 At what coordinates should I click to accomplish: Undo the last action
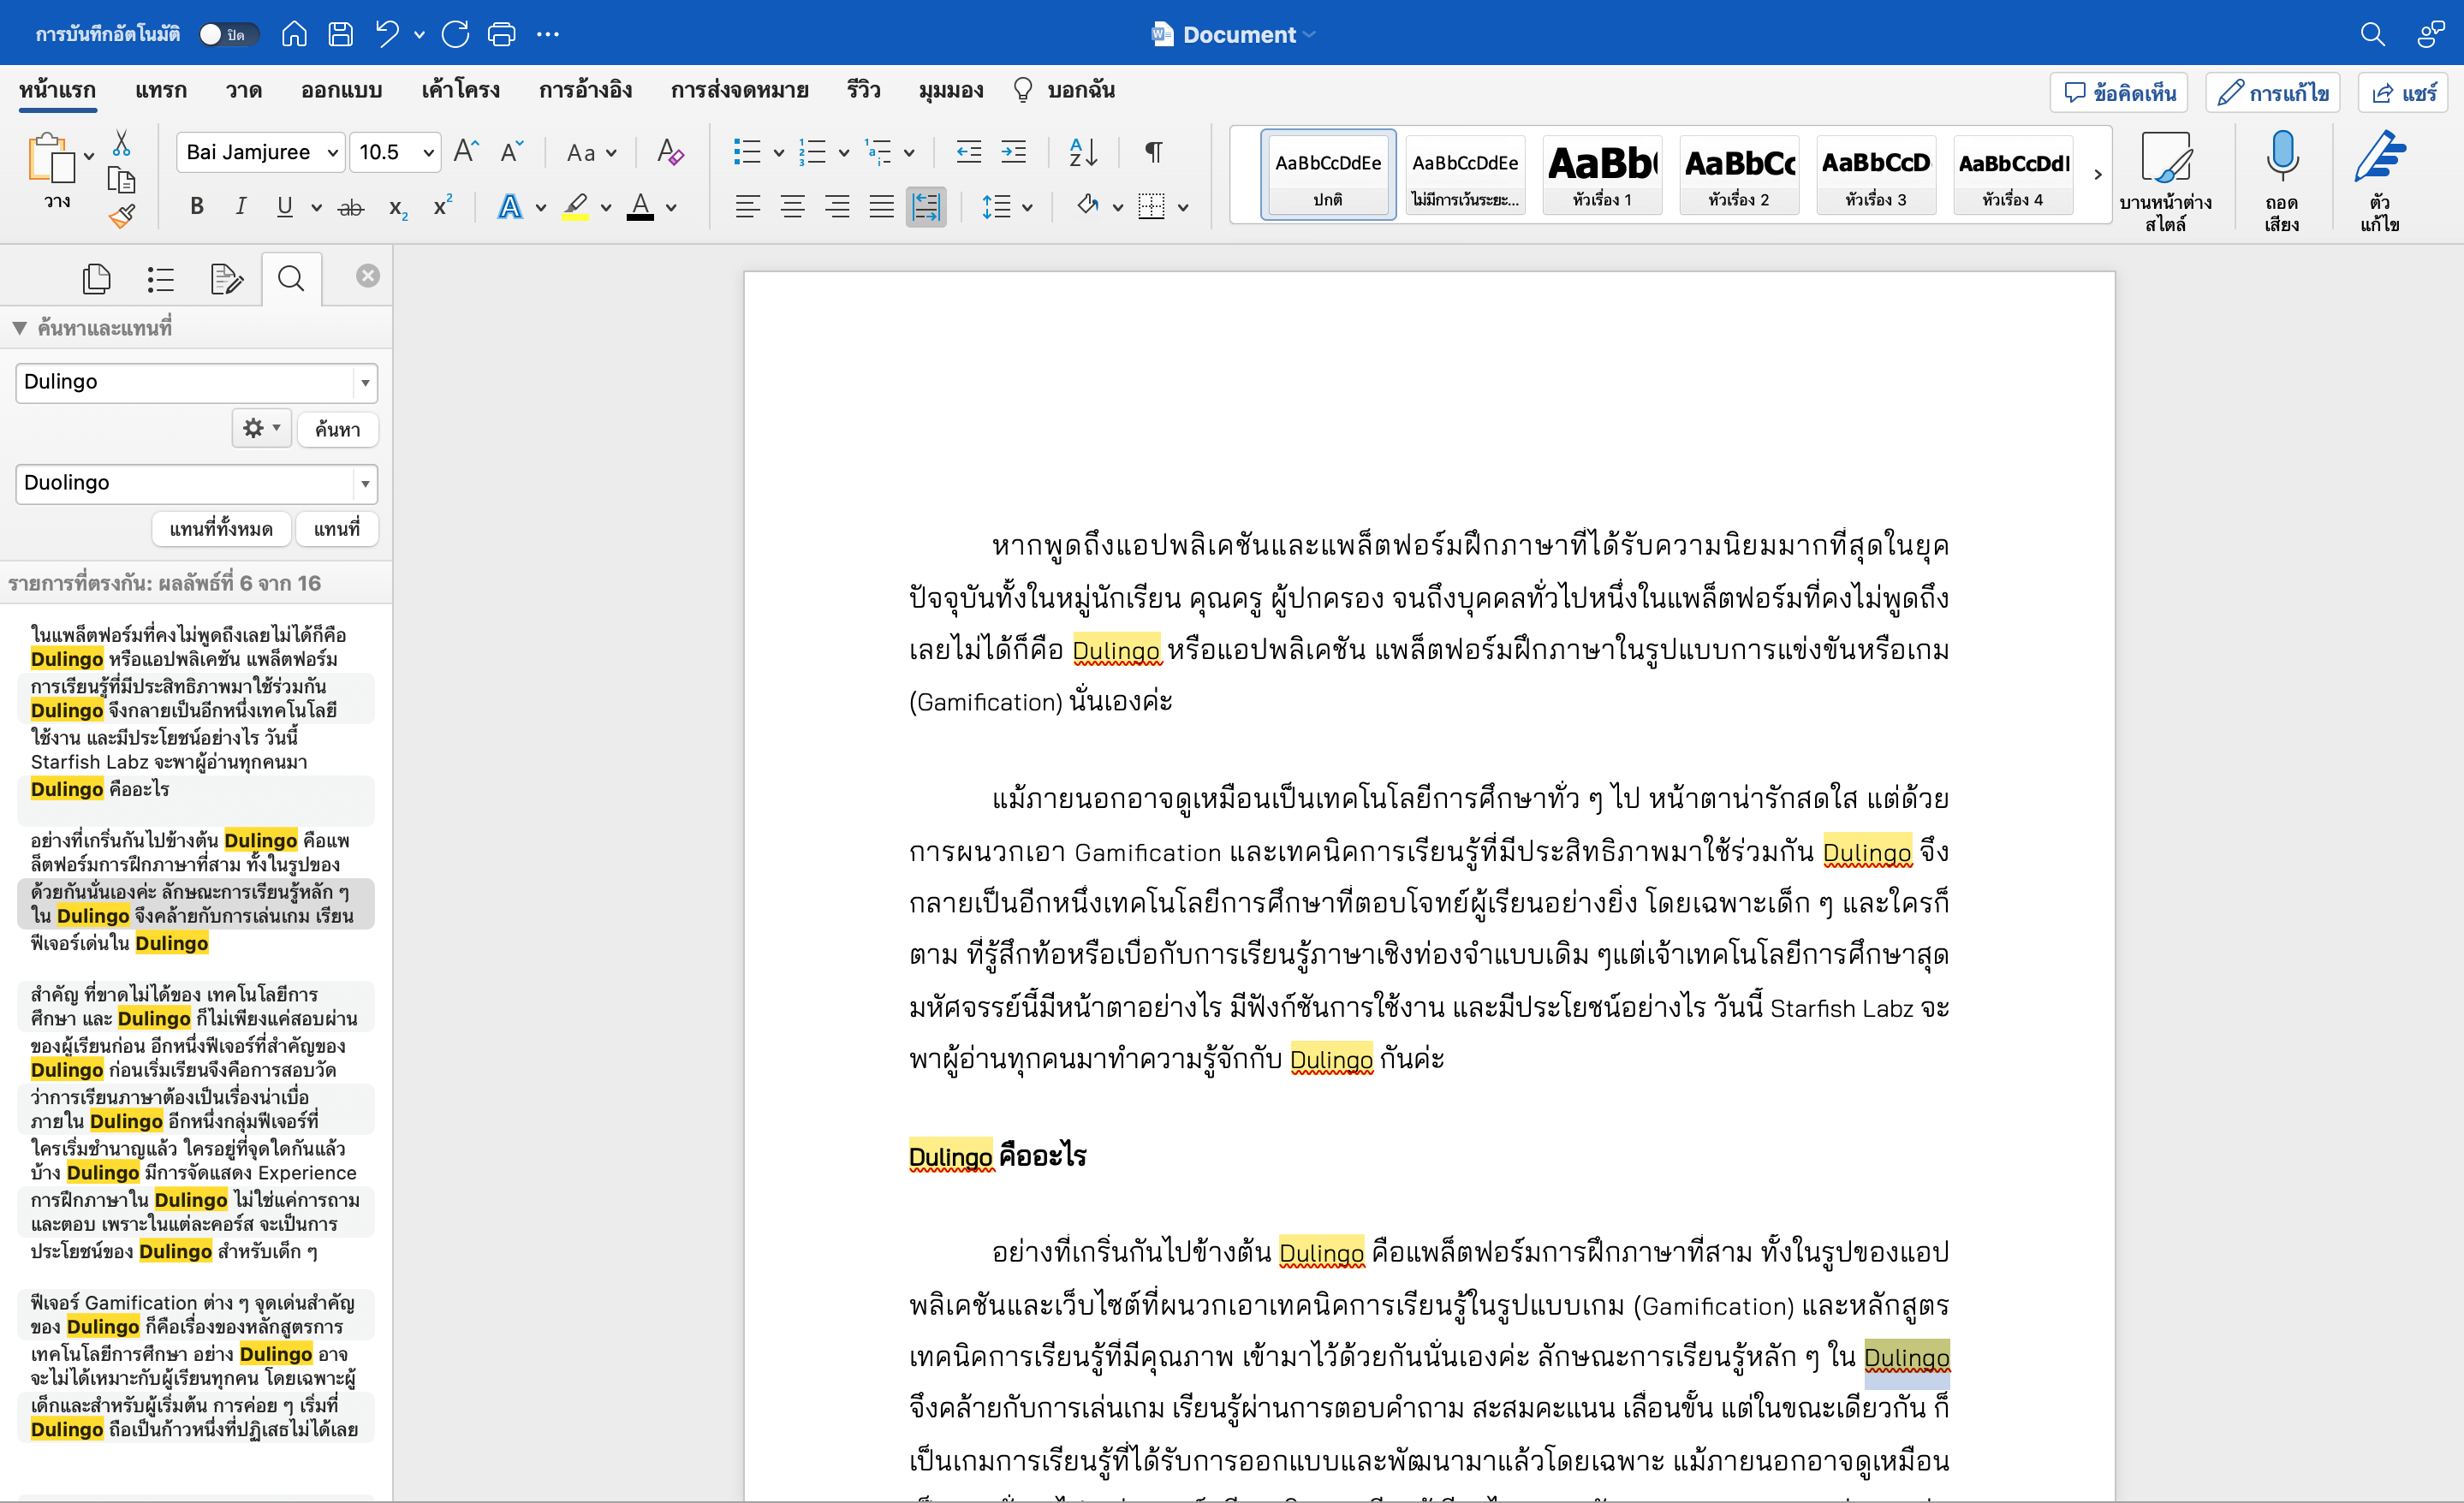coord(387,34)
